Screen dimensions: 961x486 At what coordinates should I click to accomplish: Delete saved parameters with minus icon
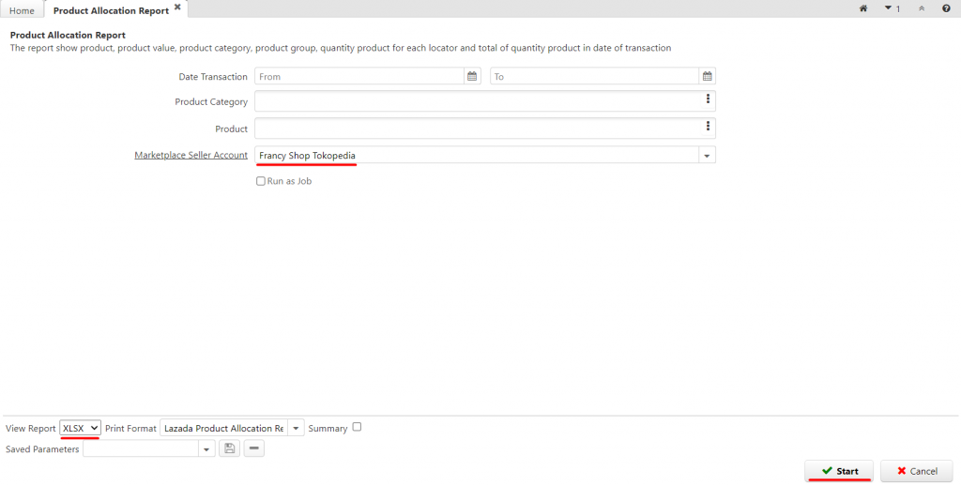(253, 448)
